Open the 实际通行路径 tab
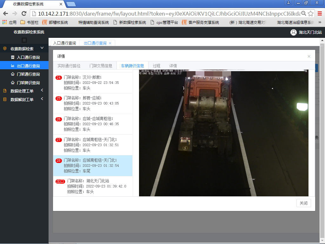325x244 pixels. tap(69, 66)
